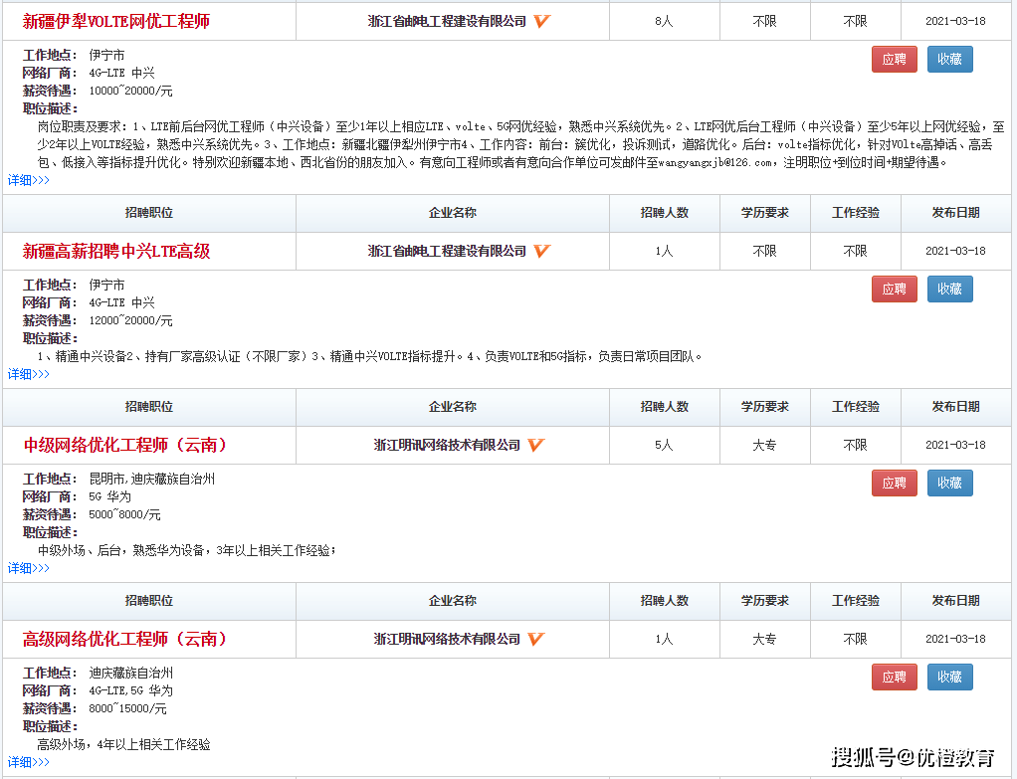Click the V verified badge in 高级网络优化工程师 row
The width and height of the screenshot is (1017, 779).
click(x=535, y=639)
